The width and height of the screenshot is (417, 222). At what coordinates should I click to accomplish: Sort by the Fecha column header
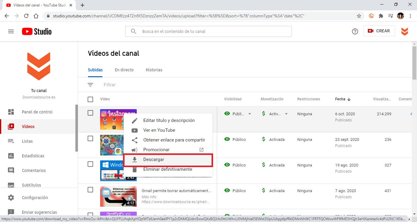click(x=343, y=99)
